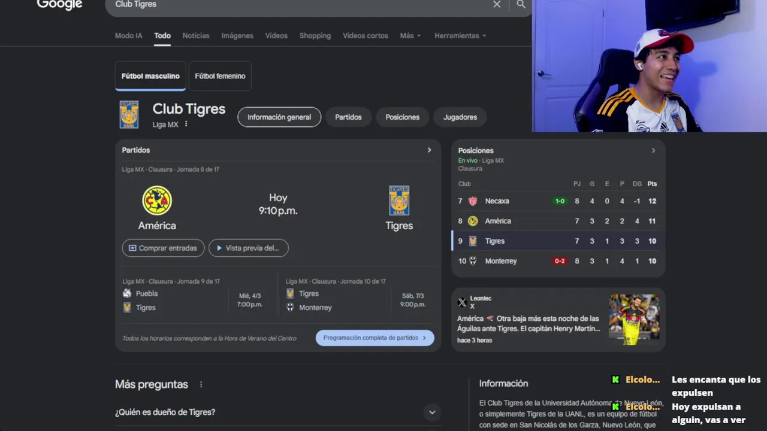Click the Tigres crest in today's match
767x431 pixels.
(x=399, y=201)
